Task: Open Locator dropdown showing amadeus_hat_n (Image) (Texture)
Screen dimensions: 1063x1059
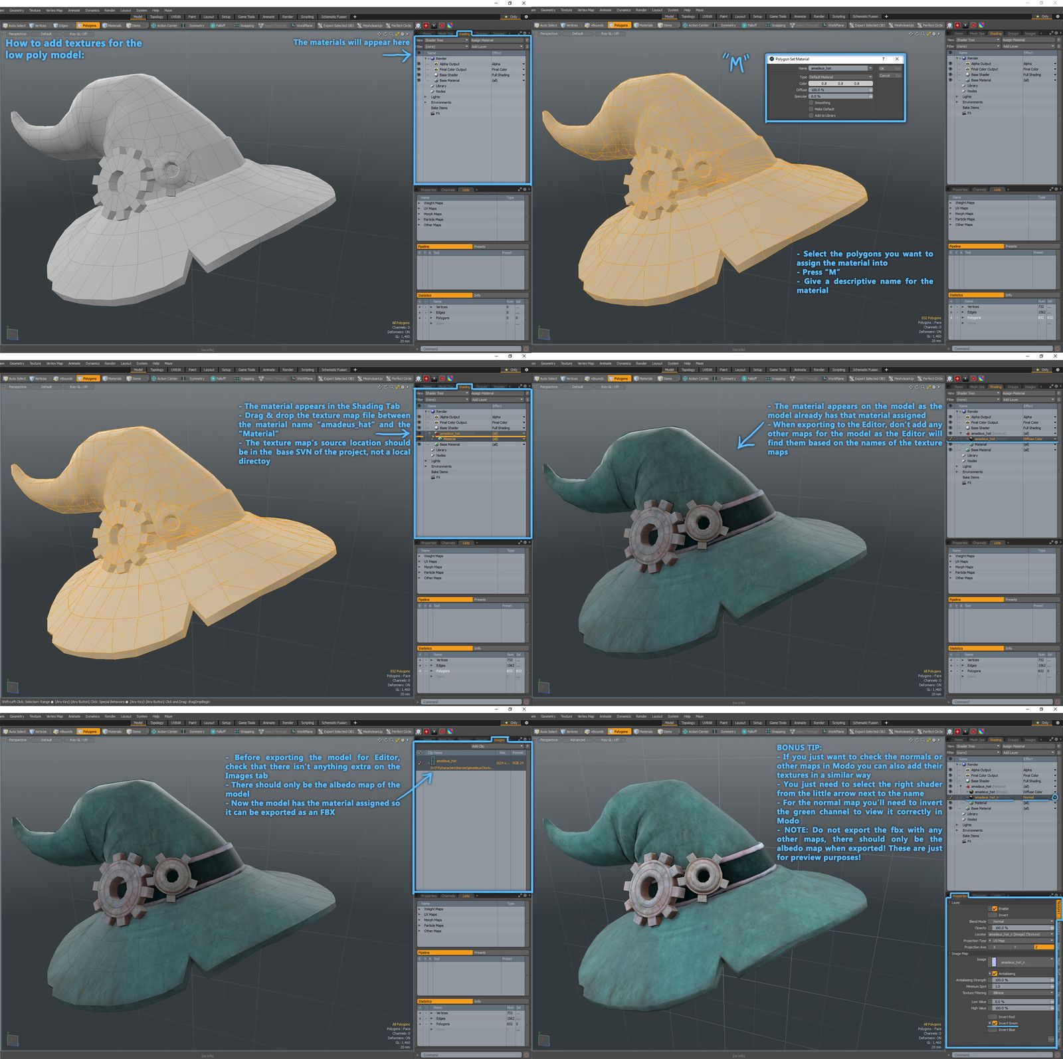Action: 1021,934
